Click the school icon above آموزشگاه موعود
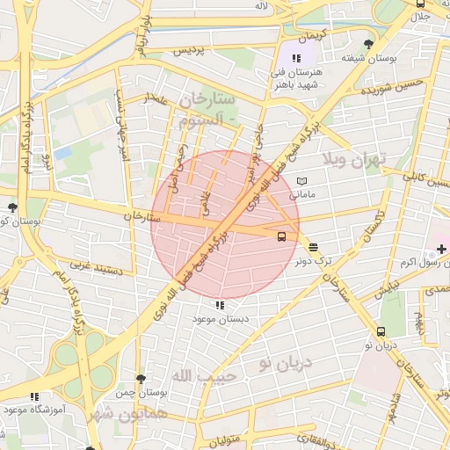This screenshot has width=450, height=450. tap(34, 397)
